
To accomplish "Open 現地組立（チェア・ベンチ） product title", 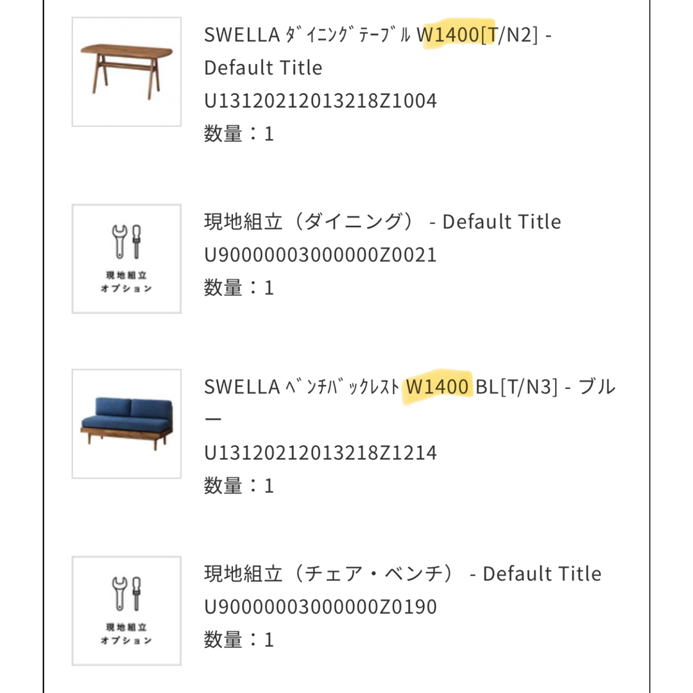I will (402, 574).
